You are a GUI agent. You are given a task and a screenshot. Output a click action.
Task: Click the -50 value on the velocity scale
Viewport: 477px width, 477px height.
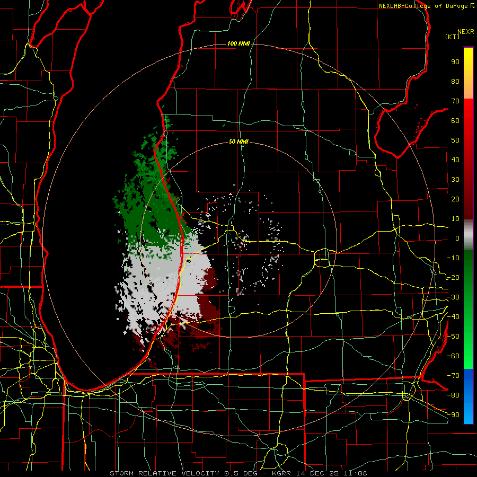tap(453, 337)
